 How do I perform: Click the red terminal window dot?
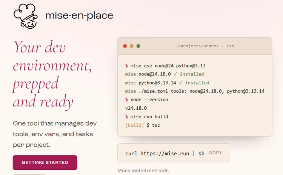pyautogui.click(x=125, y=46)
